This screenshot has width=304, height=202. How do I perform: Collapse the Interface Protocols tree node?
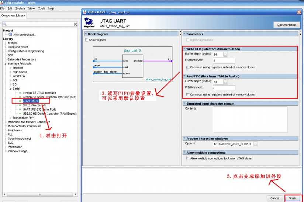(x=6, y=64)
